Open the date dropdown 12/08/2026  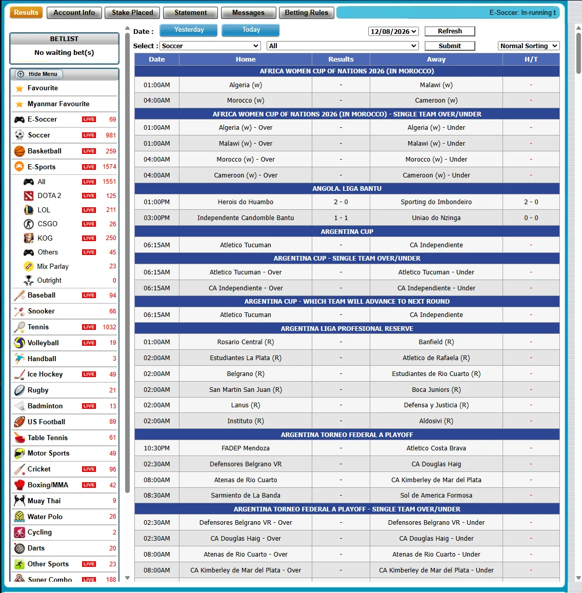[393, 31]
